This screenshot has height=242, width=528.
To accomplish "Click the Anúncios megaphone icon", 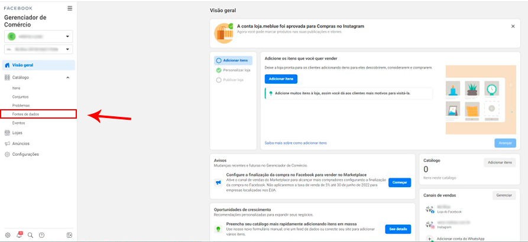I will click(7, 143).
